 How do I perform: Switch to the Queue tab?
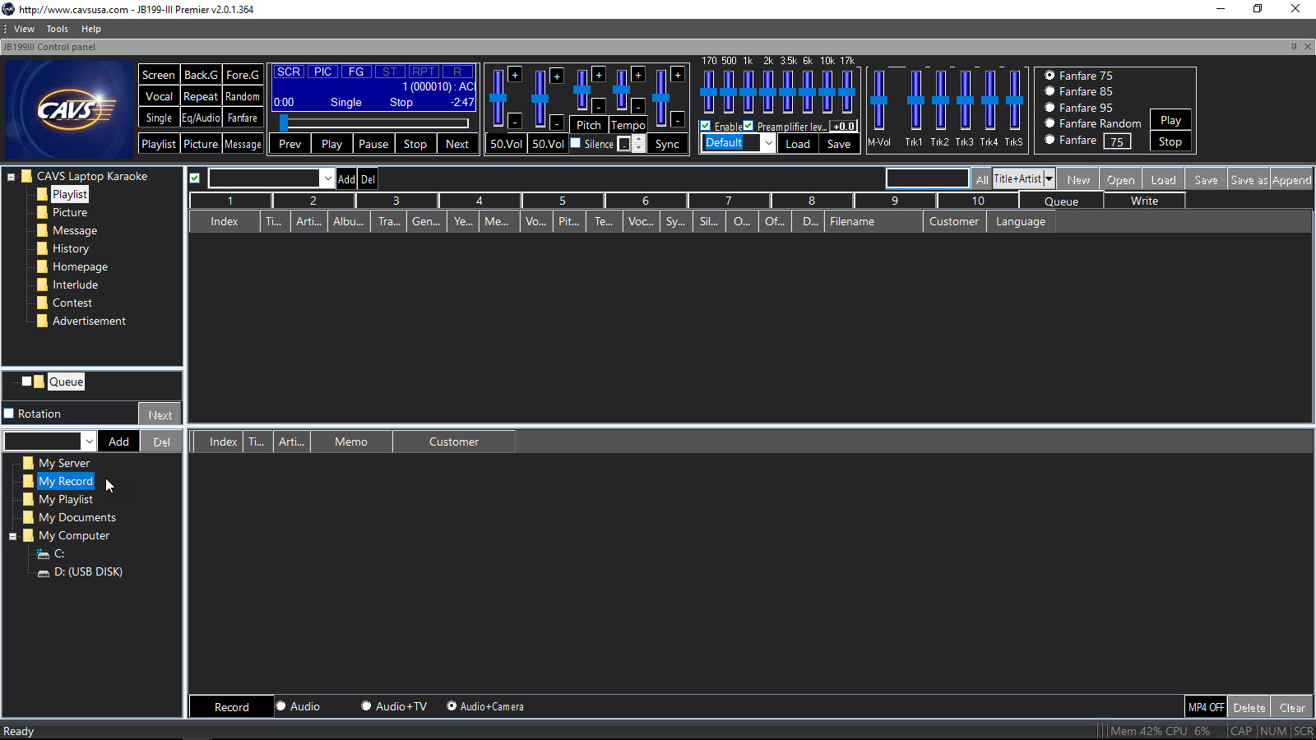tap(1061, 201)
